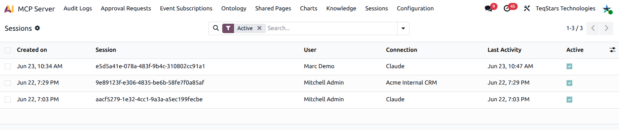
Task: Open session e5d5a41e-078a-483f-9b4c-310802cc91a1
Action: tap(150, 66)
